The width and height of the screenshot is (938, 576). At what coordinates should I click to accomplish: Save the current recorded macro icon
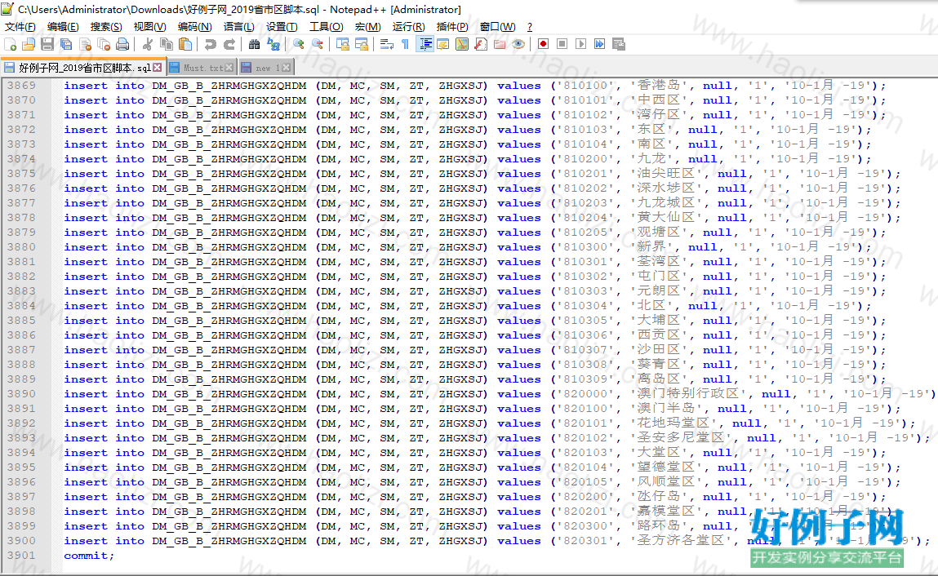[x=619, y=44]
